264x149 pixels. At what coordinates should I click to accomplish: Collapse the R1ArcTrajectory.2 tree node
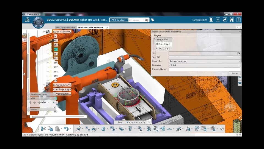[44, 31]
